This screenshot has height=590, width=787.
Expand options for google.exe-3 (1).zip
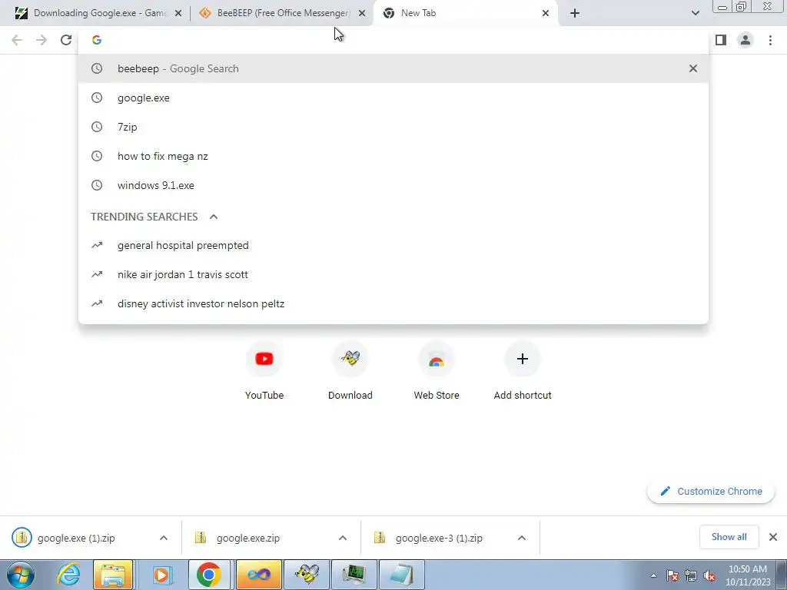tap(522, 538)
